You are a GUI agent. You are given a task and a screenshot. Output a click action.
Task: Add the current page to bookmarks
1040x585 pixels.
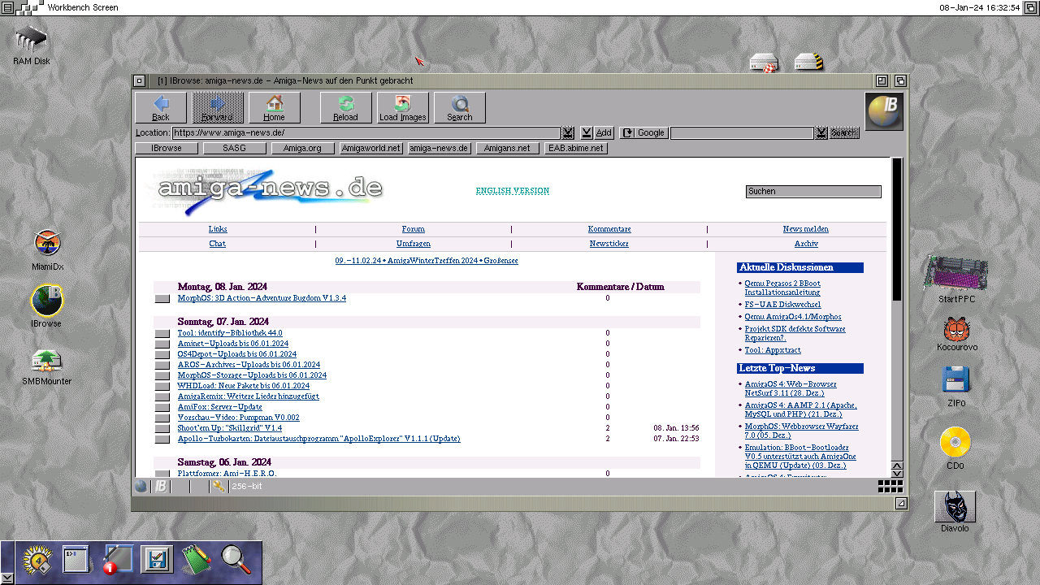(x=604, y=132)
